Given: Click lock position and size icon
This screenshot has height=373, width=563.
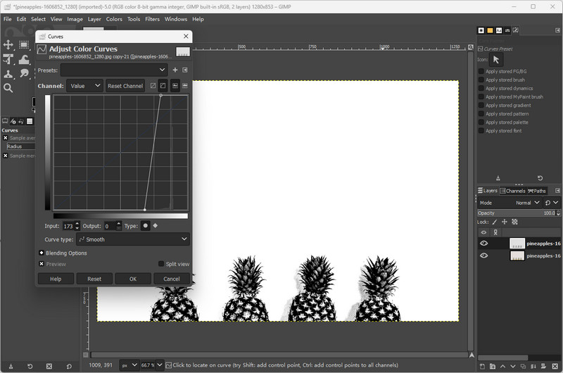Looking at the screenshot, I should 505,222.
